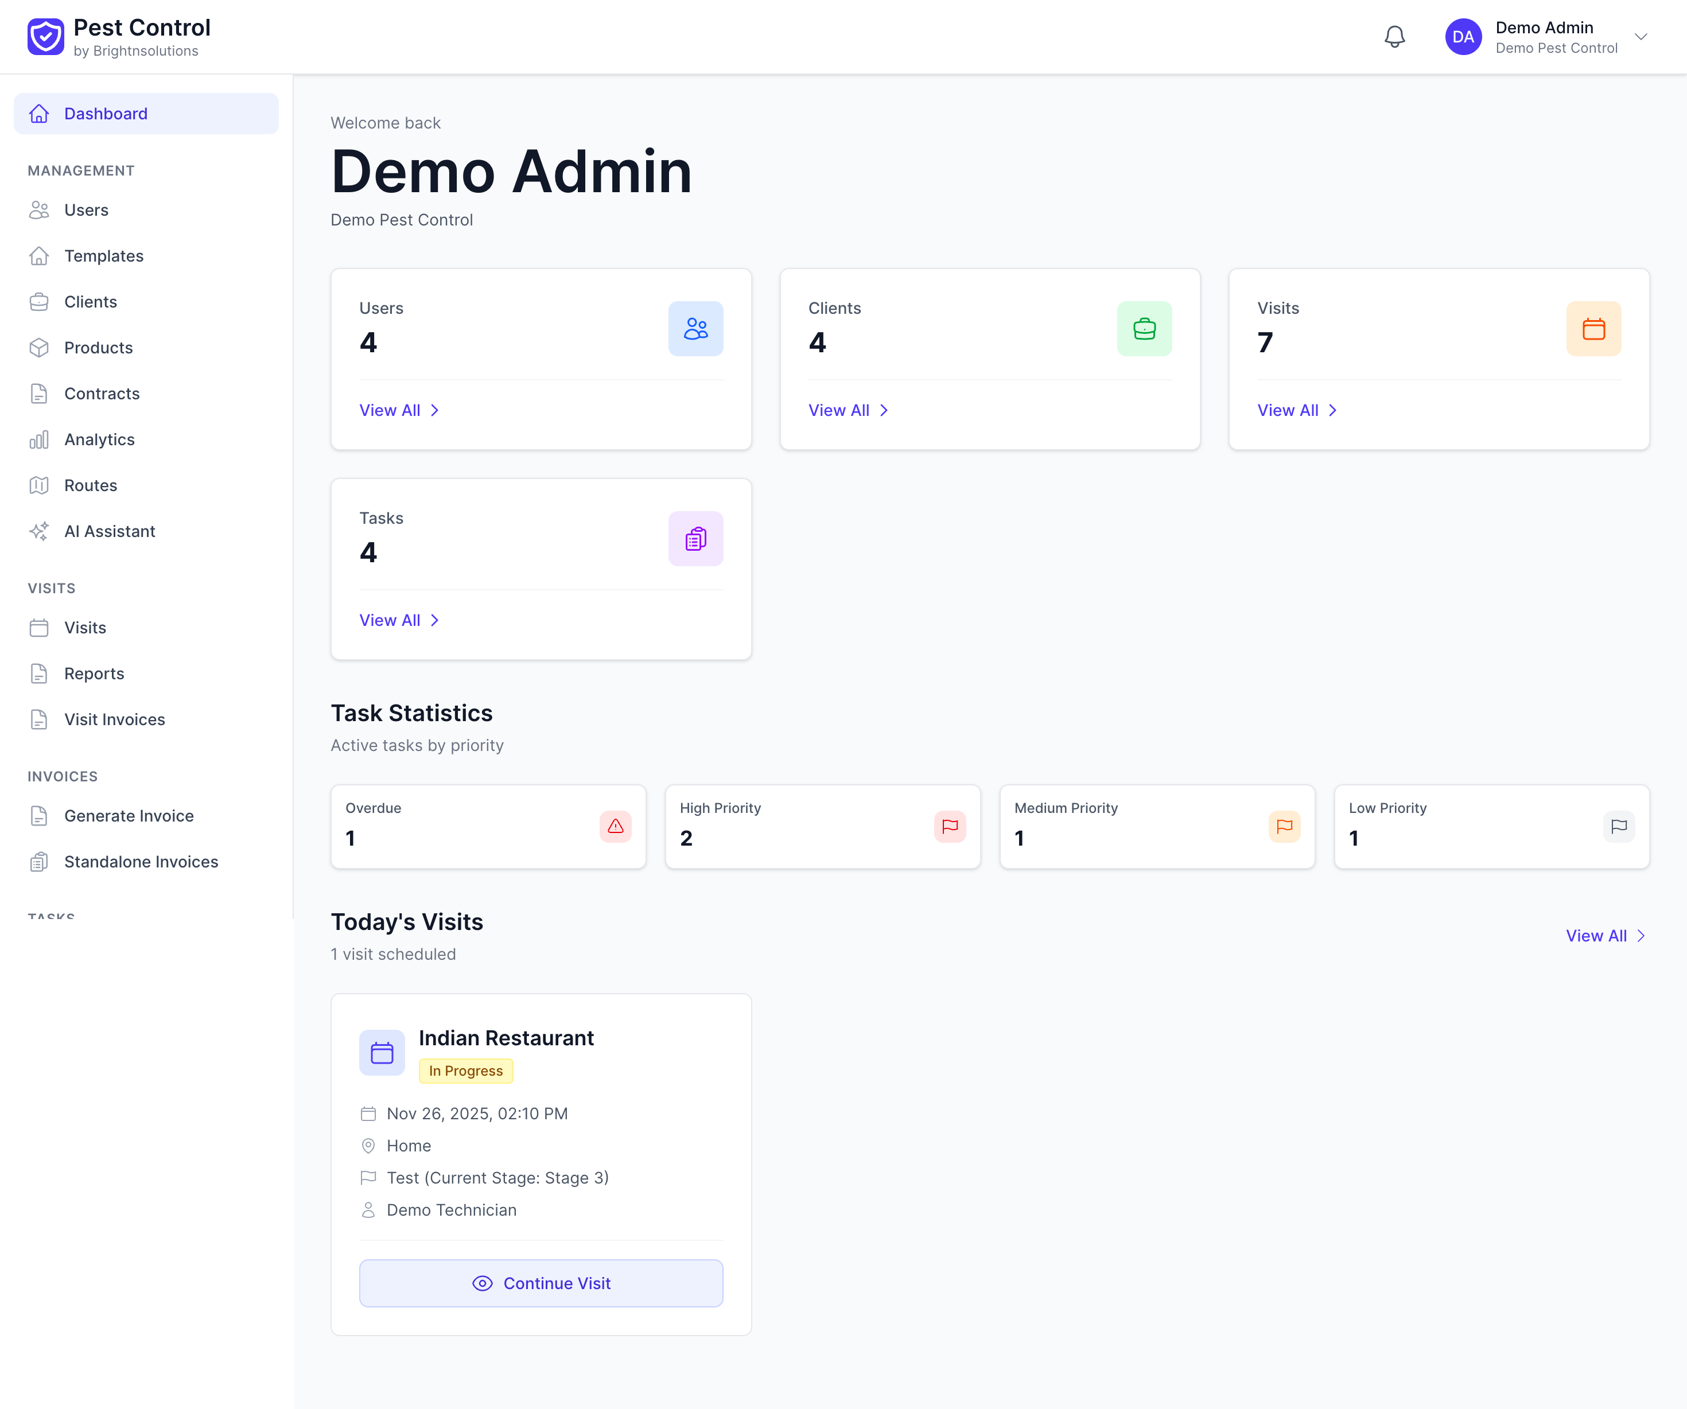Open View All in Users card

coord(398,411)
